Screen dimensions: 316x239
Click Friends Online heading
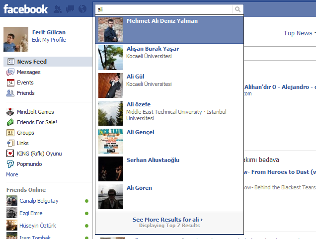[26, 190]
